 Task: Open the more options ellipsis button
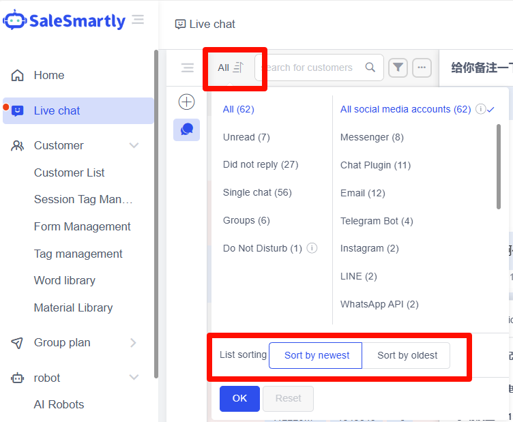coord(422,67)
